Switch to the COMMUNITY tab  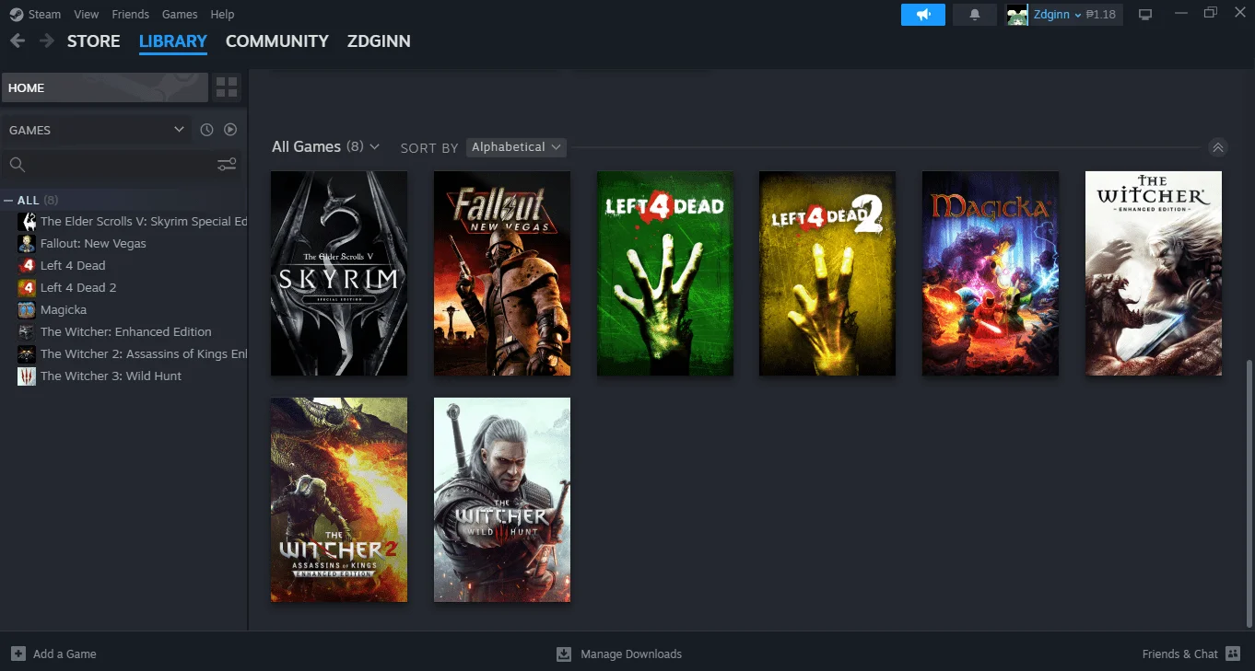277,41
